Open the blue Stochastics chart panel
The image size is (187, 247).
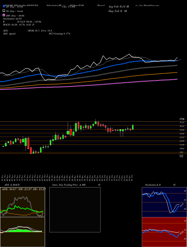pyautogui.click(x=164, y=202)
